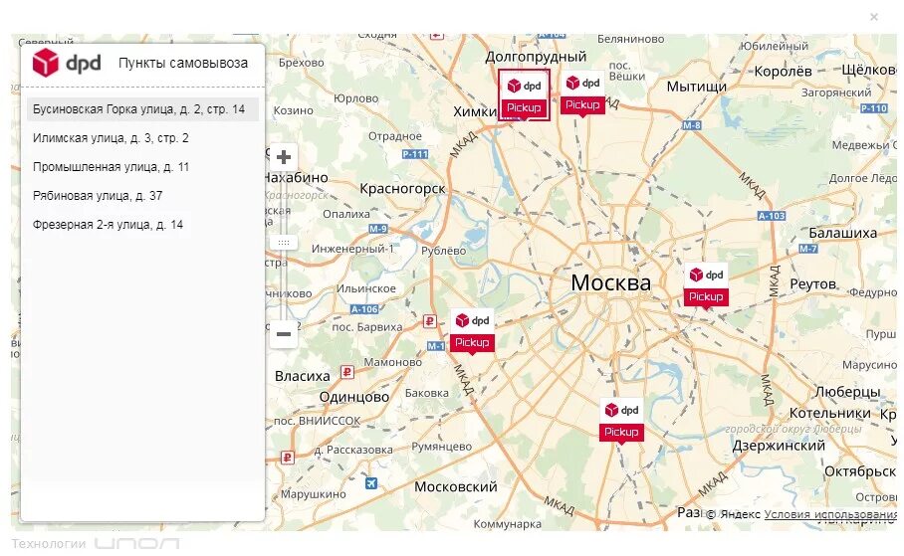This screenshot has height=556, width=904.
Task: Click the Одинцово map label
Action: 354,397
